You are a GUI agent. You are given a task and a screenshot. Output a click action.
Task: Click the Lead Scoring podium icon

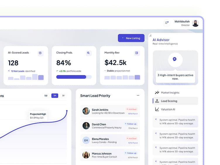[x=157, y=101]
